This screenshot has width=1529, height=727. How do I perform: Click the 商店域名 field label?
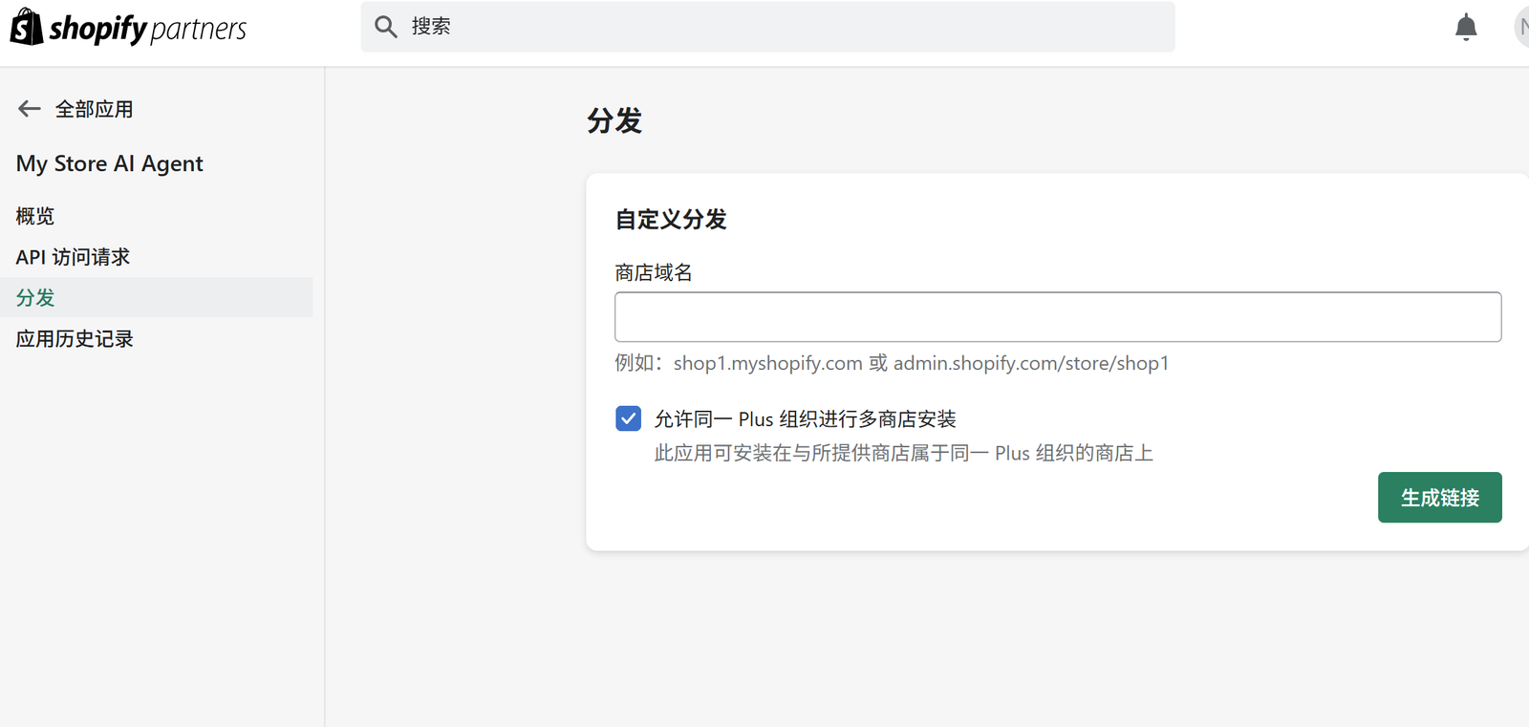[654, 273]
